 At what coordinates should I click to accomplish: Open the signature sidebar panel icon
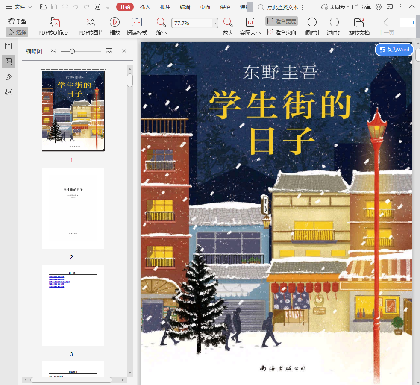pyautogui.click(x=9, y=92)
